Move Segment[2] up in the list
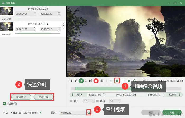This screenshot has height=118, width=185. (63, 26)
